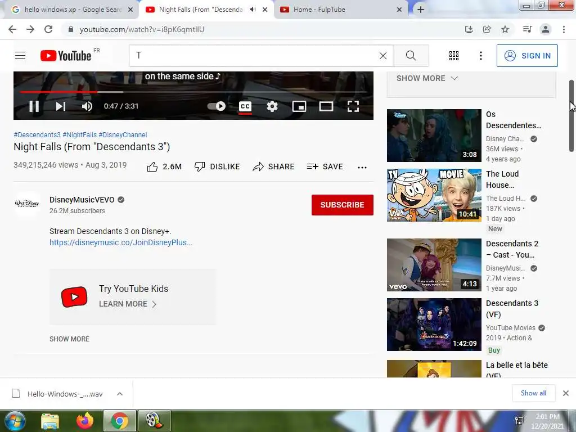The image size is (576, 432).
Task: Close the downloads bar
Action: [566, 393]
